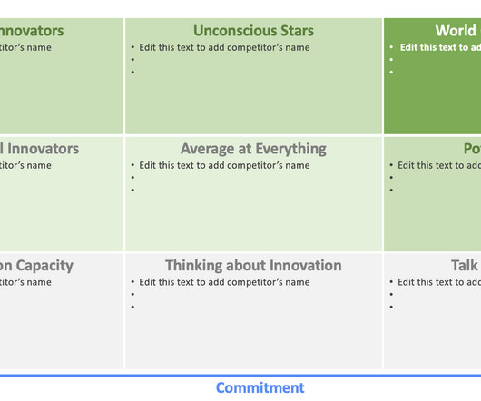This screenshot has height=401, width=481.
Task: Click third empty bullet under Average at Everything
Action: coord(133,191)
